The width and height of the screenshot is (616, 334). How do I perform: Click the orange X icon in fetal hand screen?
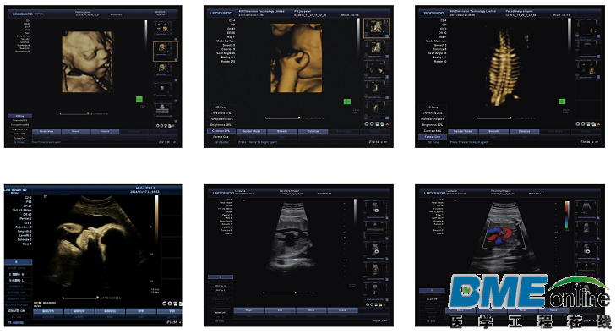[x=387, y=123]
